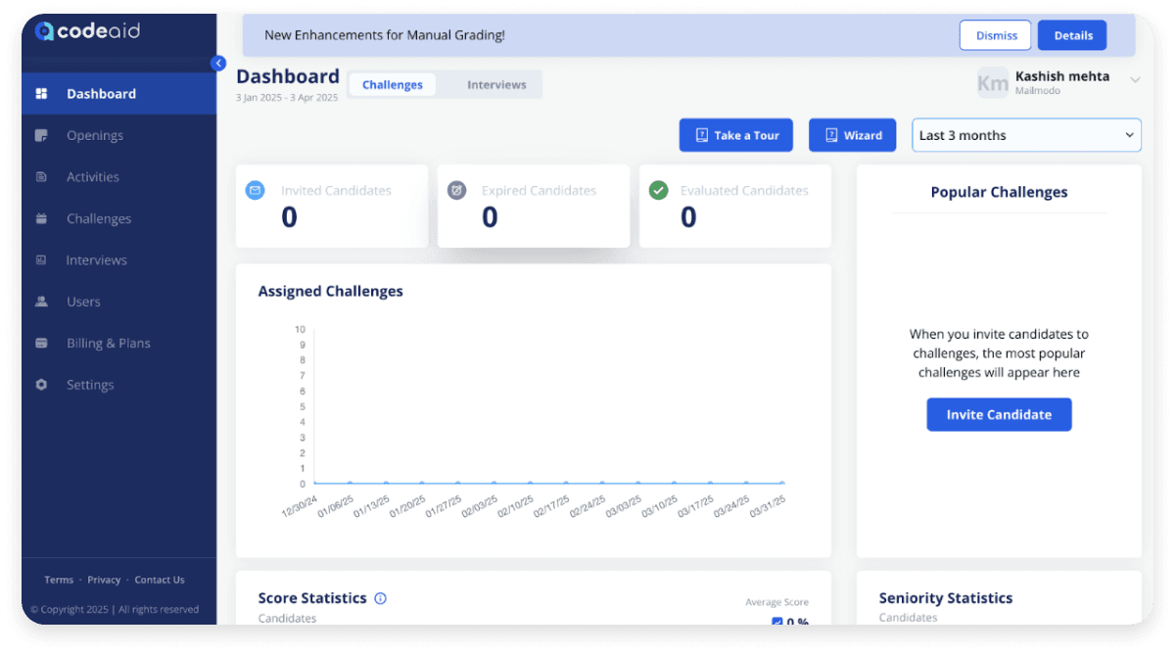Click the Evaluated Candidates count card
1175x654 pixels.
(735, 206)
